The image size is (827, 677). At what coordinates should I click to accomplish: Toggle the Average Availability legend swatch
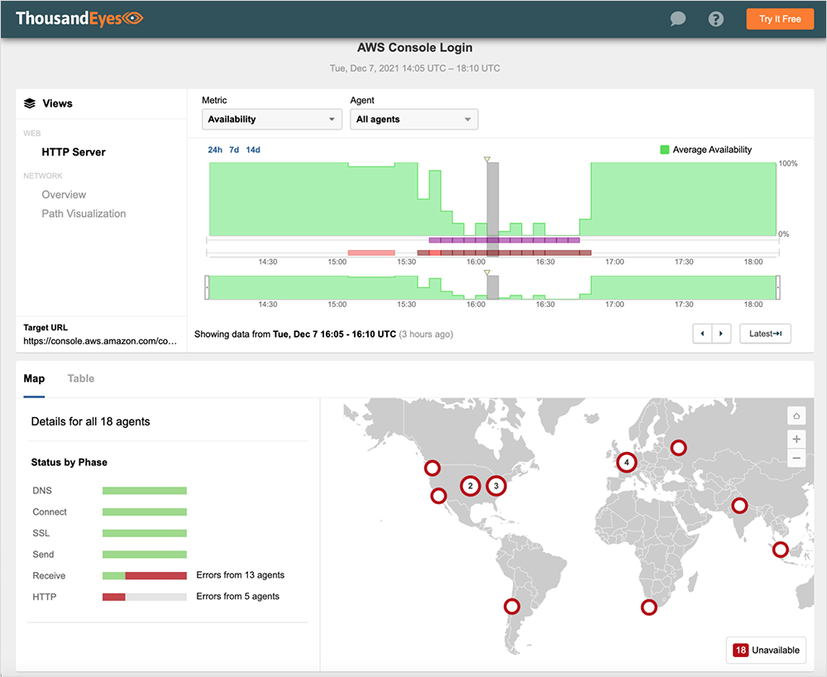(x=664, y=150)
